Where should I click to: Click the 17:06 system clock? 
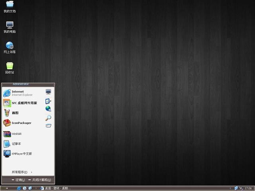point(248,188)
